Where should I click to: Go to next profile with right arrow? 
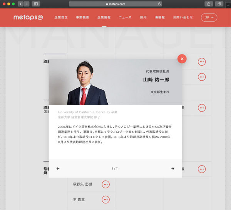[x=172, y=169]
